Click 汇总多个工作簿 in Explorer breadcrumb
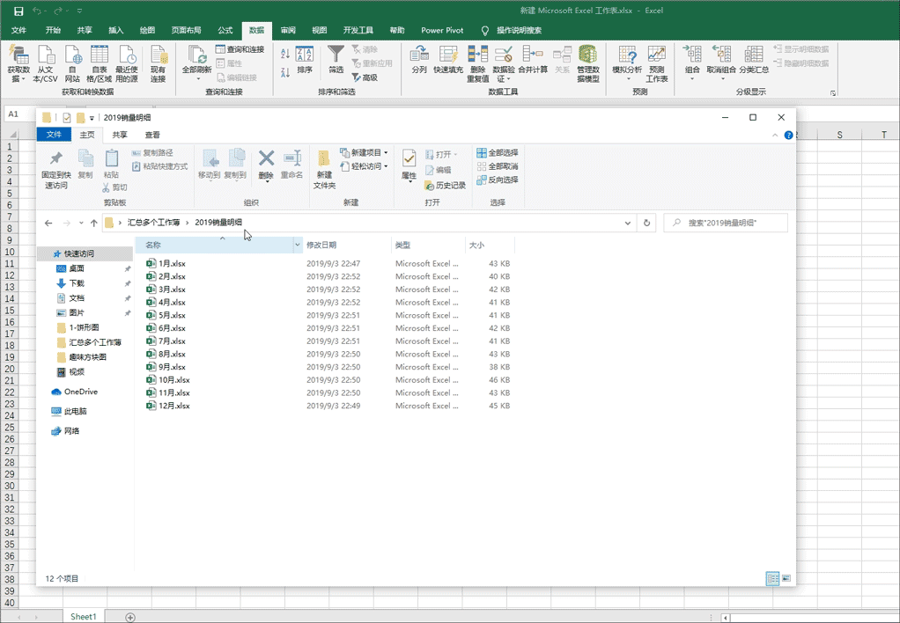Viewport: 900px width, 623px height. tap(153, 223)
